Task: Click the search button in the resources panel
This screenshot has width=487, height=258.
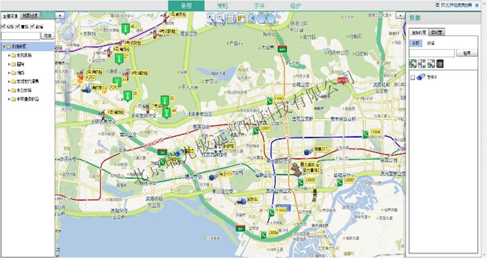Action: [467, 53]
